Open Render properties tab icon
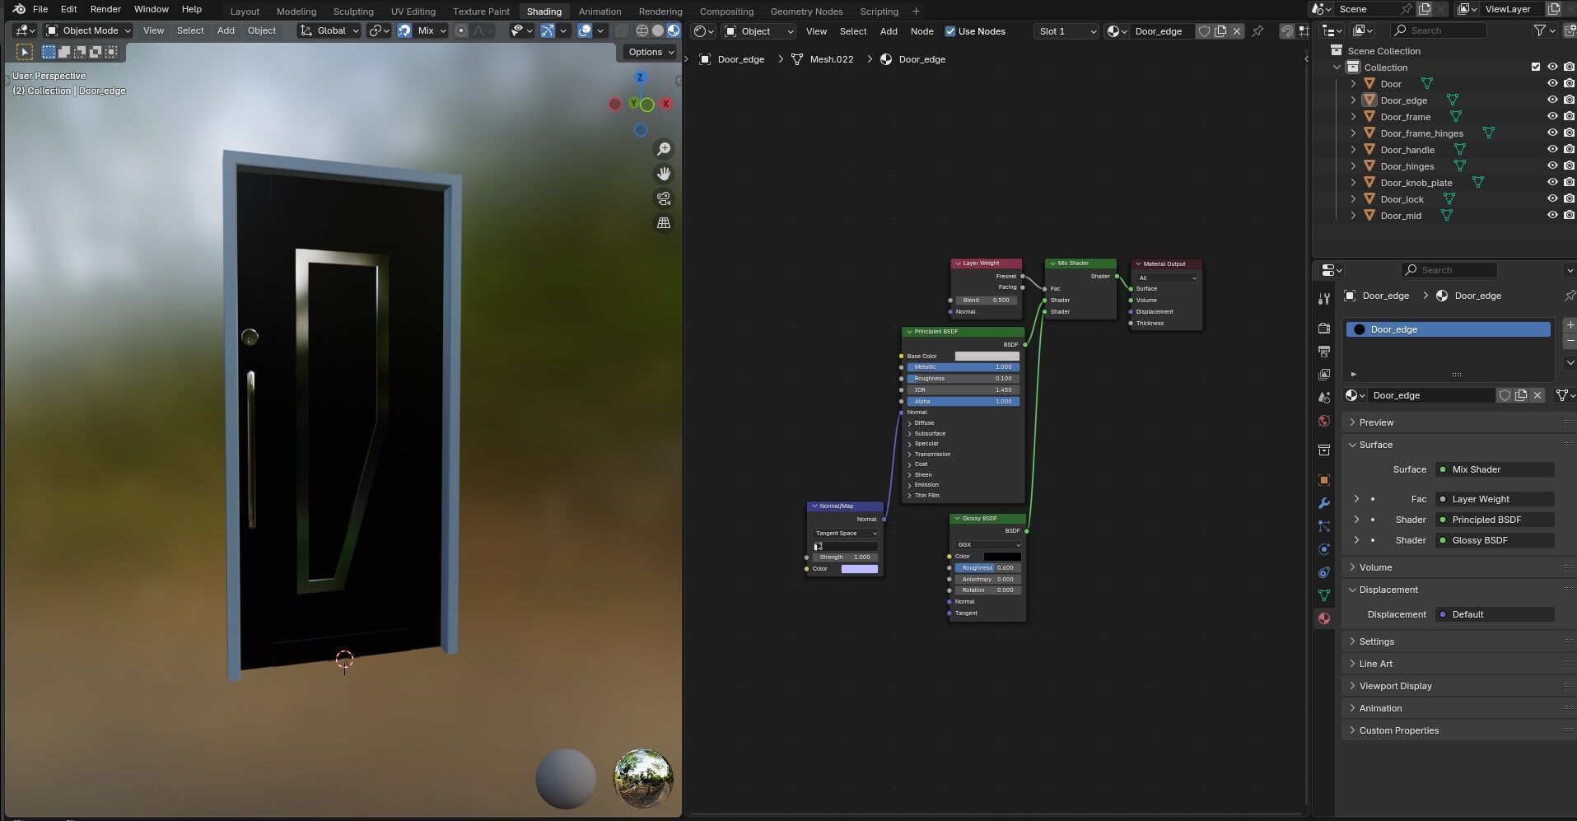The image size is (1577, 821). pyautogui.click(x=1324, y=328)
